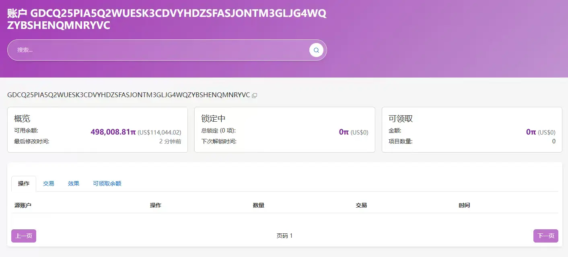568x257 pixels.
Task: Click the 页码 1 page indicator
Action: tap(284, 236)
